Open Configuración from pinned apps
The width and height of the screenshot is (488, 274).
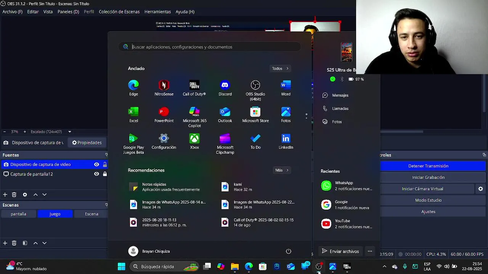tap(164, 141)
